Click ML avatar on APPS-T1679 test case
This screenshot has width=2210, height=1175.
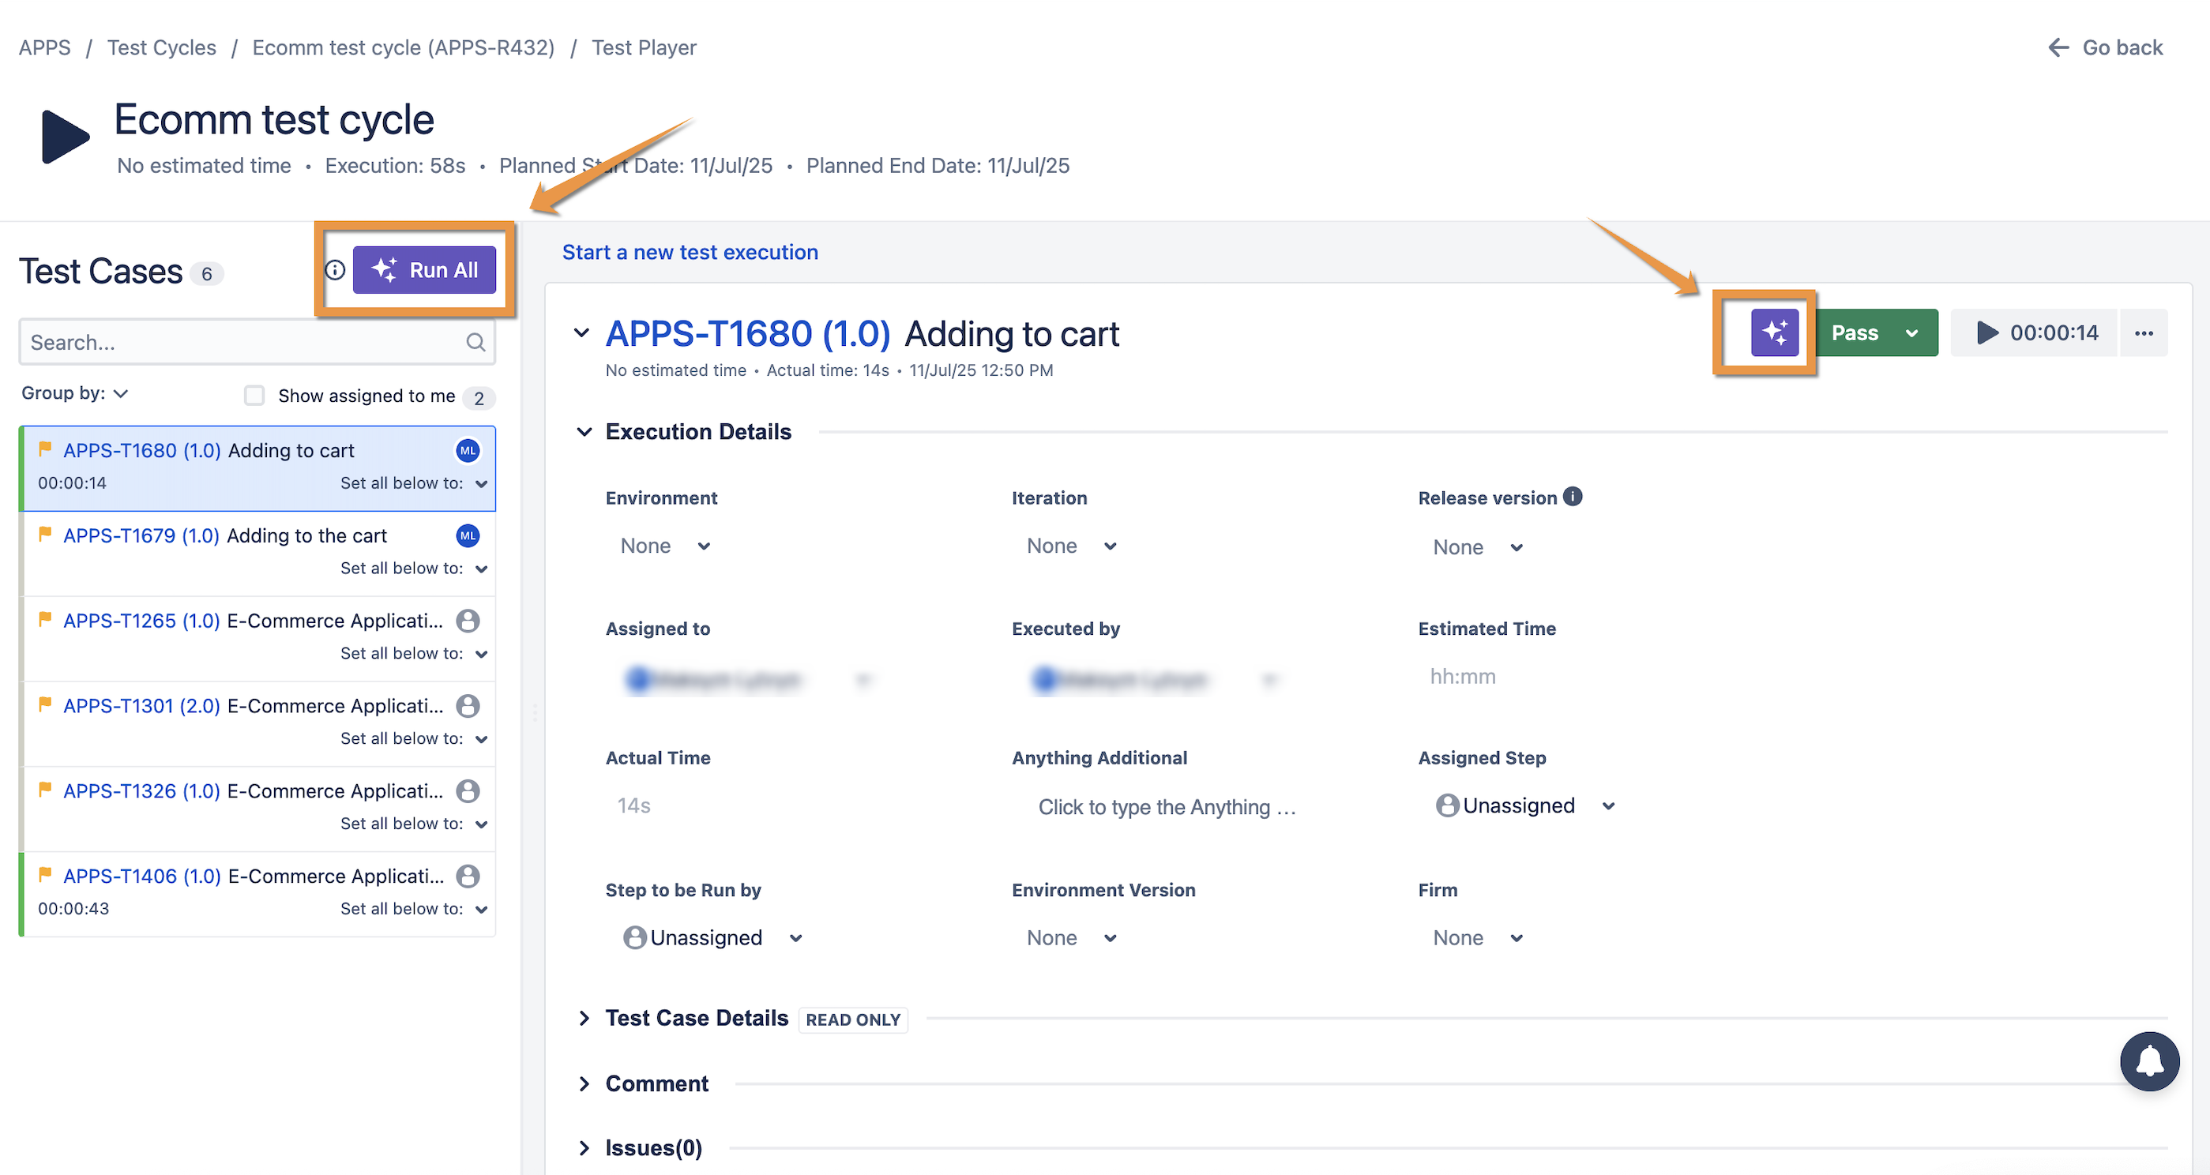coord(468,536)
